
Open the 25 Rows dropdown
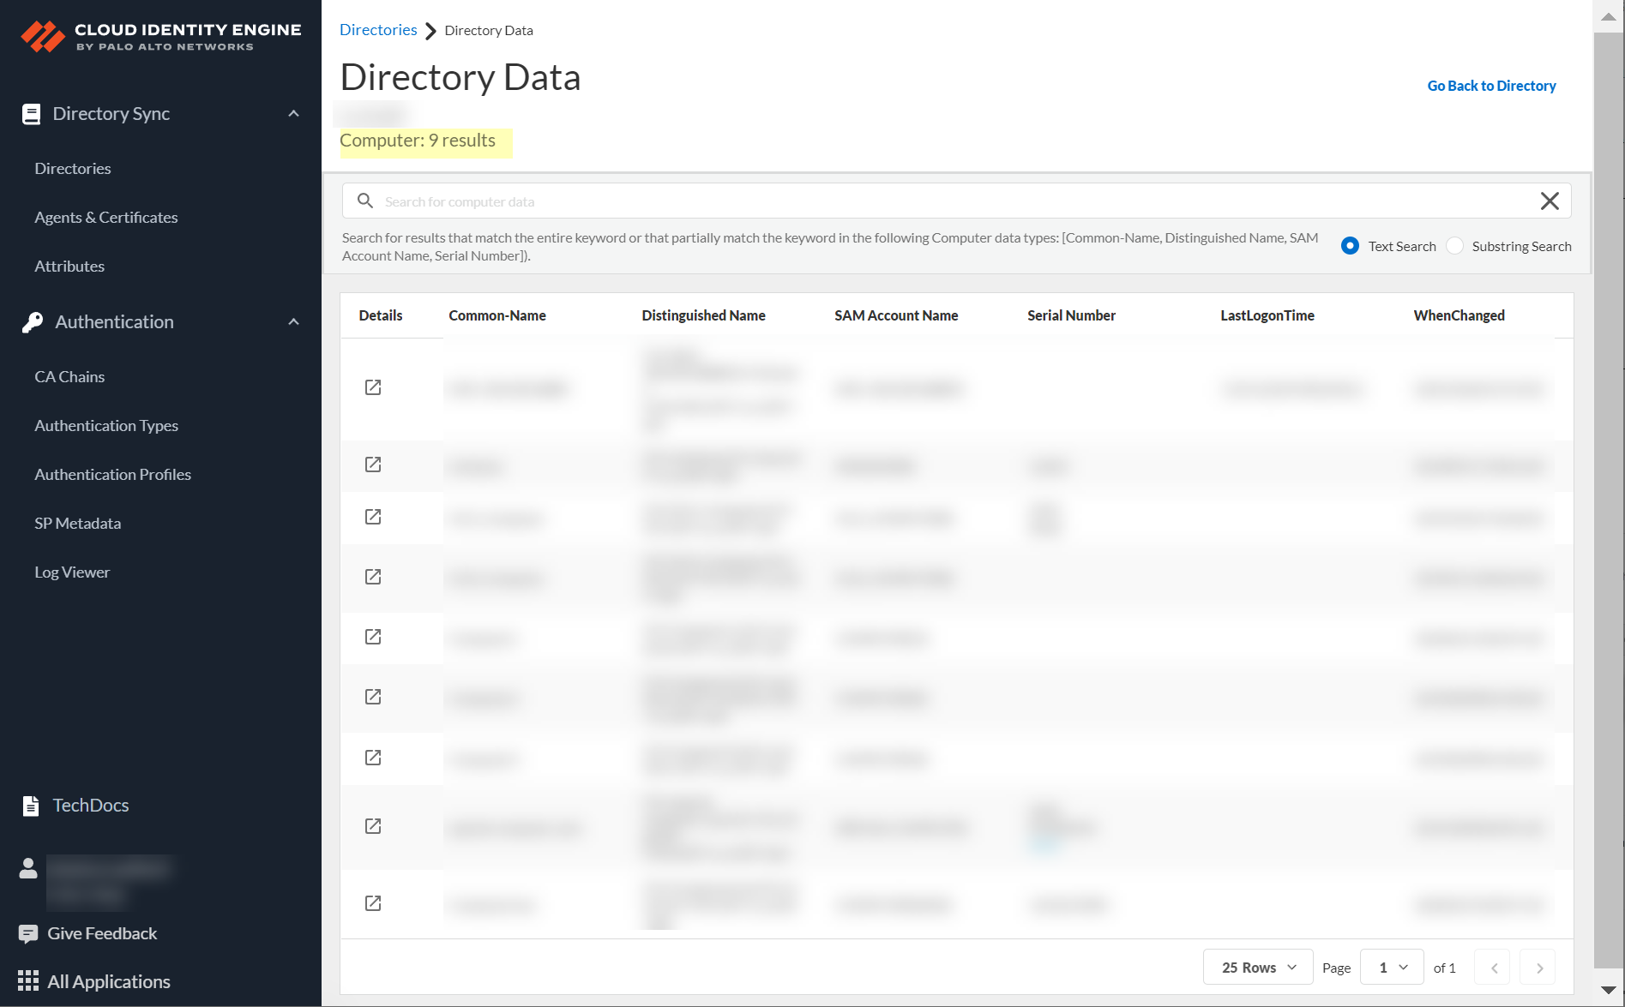click(1257, 968)
